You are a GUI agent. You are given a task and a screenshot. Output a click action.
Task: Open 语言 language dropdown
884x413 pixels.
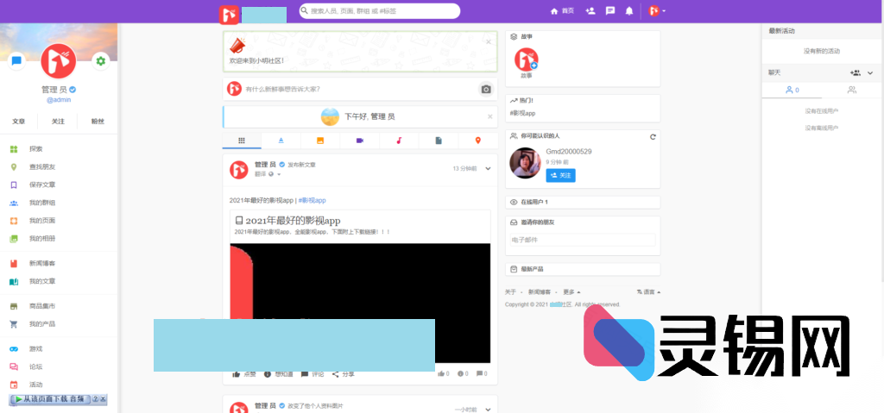[649, 292]
